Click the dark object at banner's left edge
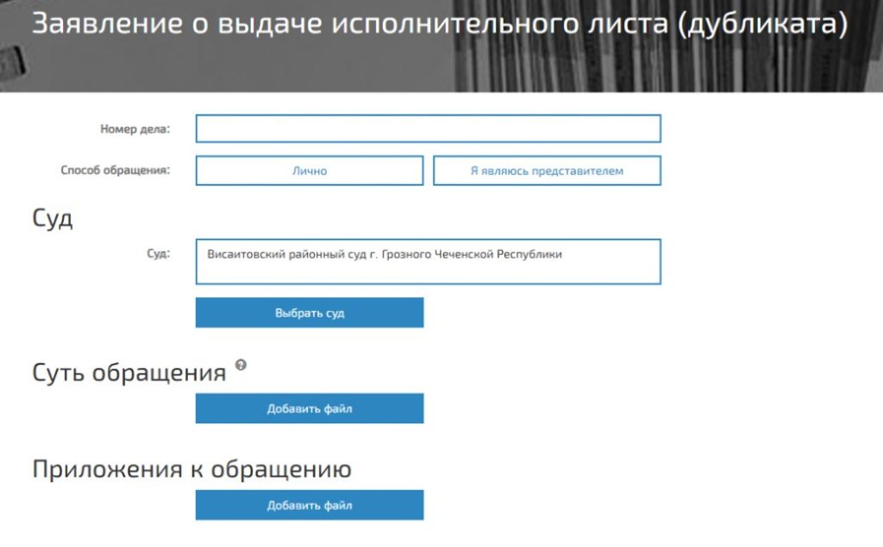This screenshot has height=547, width=883. 14,63
